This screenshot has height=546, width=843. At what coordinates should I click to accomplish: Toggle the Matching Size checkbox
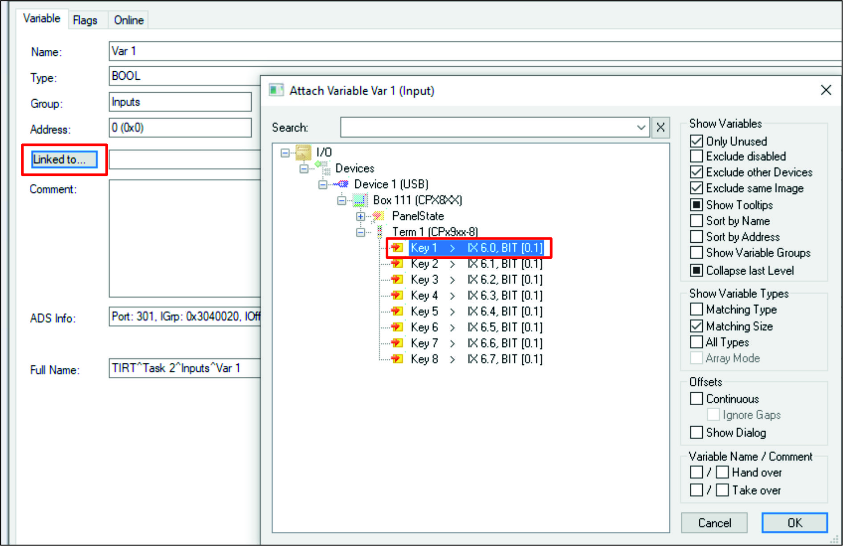pyautogui.click(x=696, y=326)
